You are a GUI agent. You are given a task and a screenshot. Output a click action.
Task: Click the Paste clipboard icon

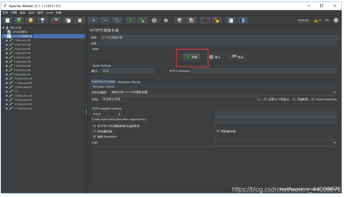(80, 20)
